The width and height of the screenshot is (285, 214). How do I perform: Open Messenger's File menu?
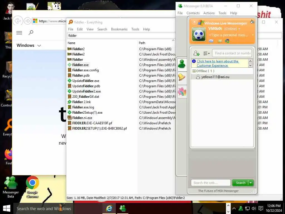(x=180, y=13)
